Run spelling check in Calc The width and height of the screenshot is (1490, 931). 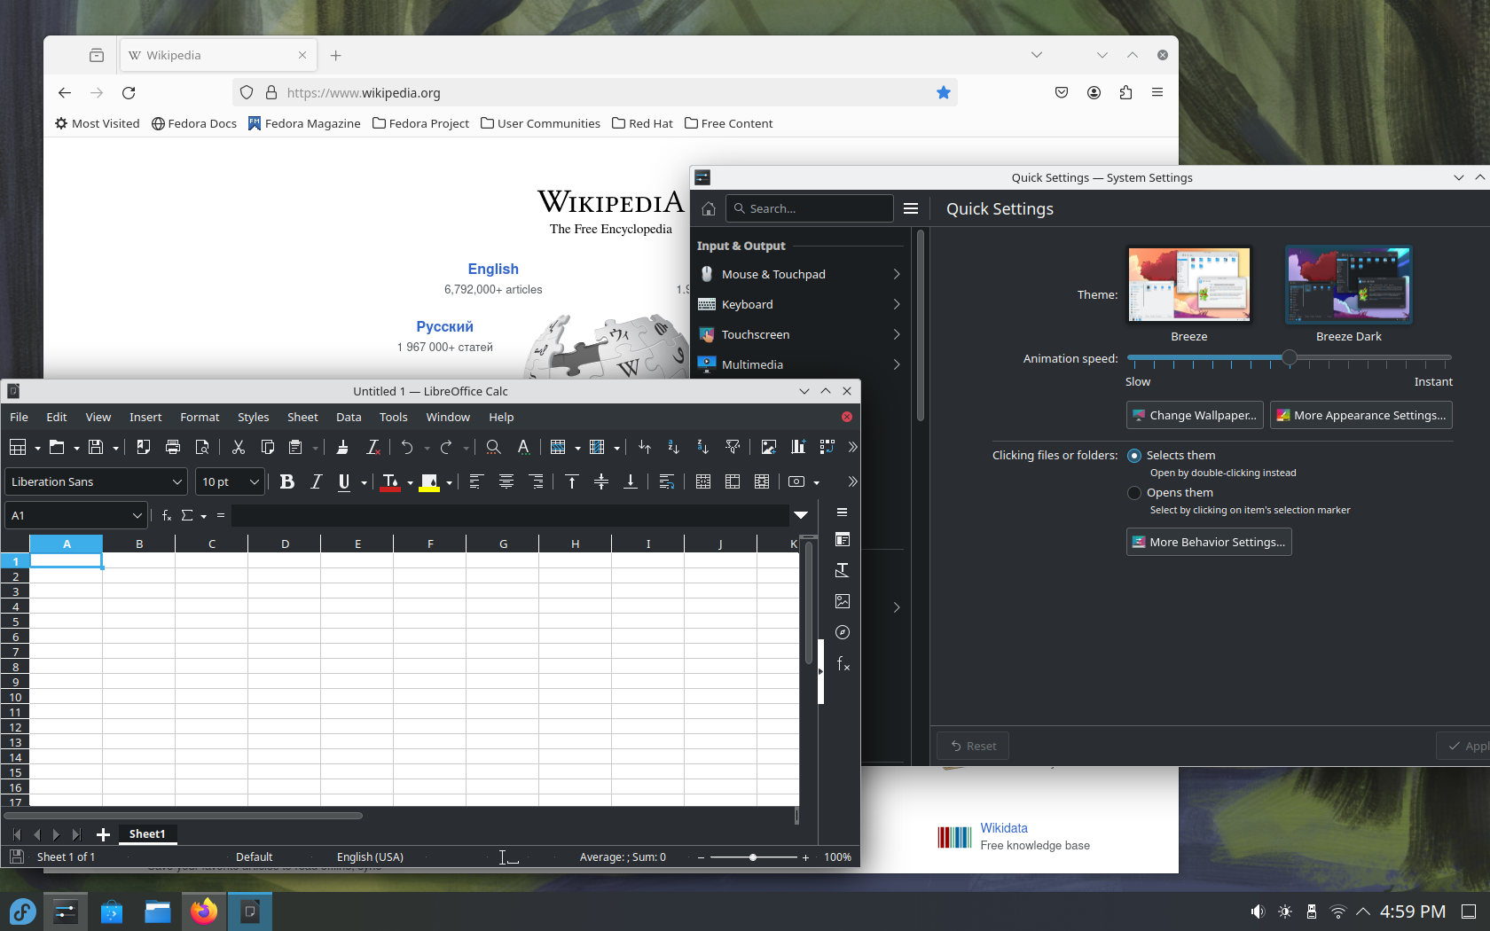523,447
